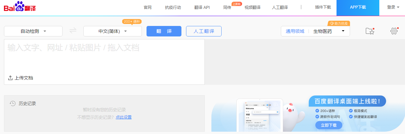Open the 视频翻译 navigation item
The height and width of the screenshot is (134, 405).
pos(252,8)
